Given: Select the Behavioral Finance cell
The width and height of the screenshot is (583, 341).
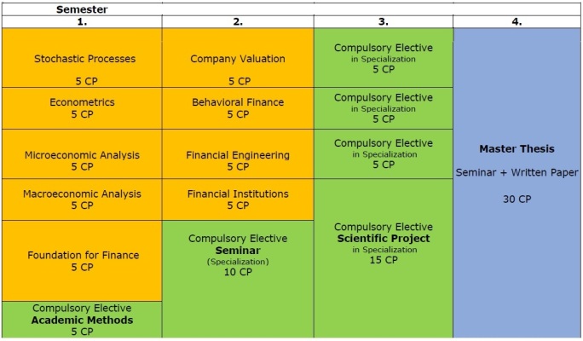Looking at the screenshot, I should coord(238,107).
